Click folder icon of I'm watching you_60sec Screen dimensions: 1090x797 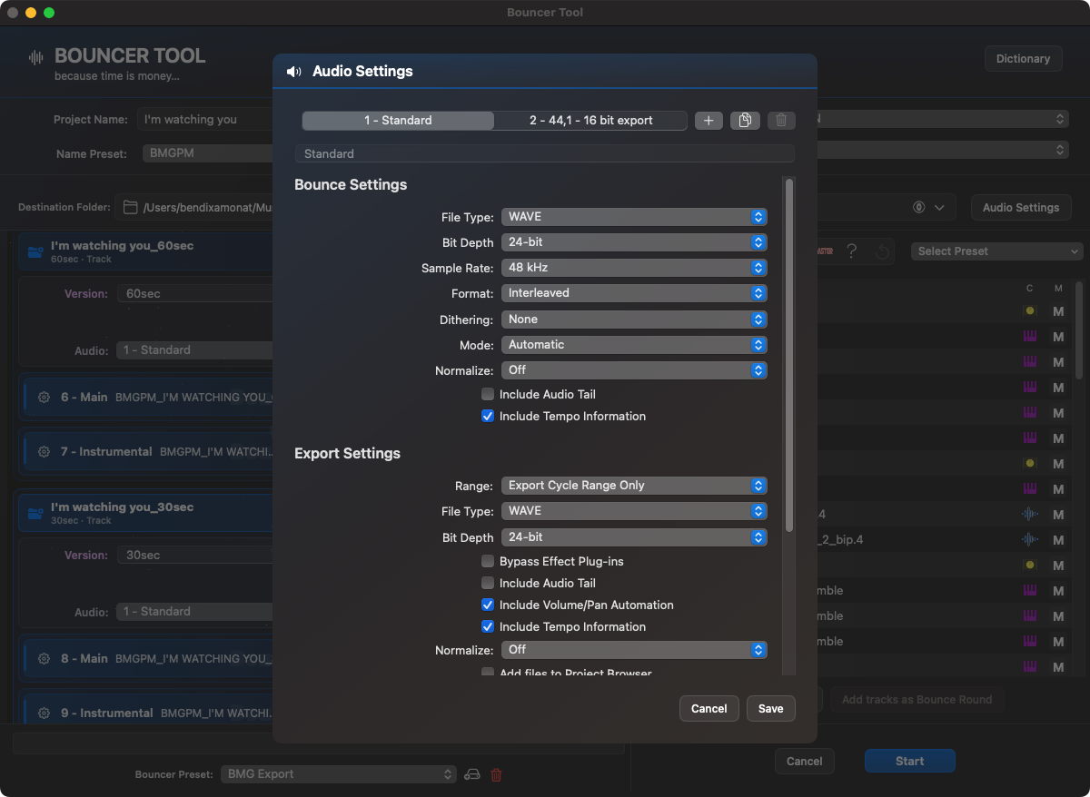[35, 252]
